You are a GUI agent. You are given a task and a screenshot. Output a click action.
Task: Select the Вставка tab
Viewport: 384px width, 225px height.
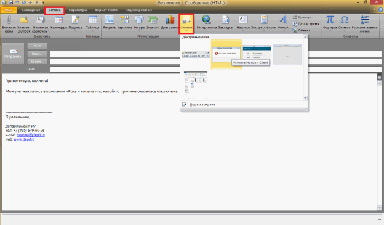point(54,10)
